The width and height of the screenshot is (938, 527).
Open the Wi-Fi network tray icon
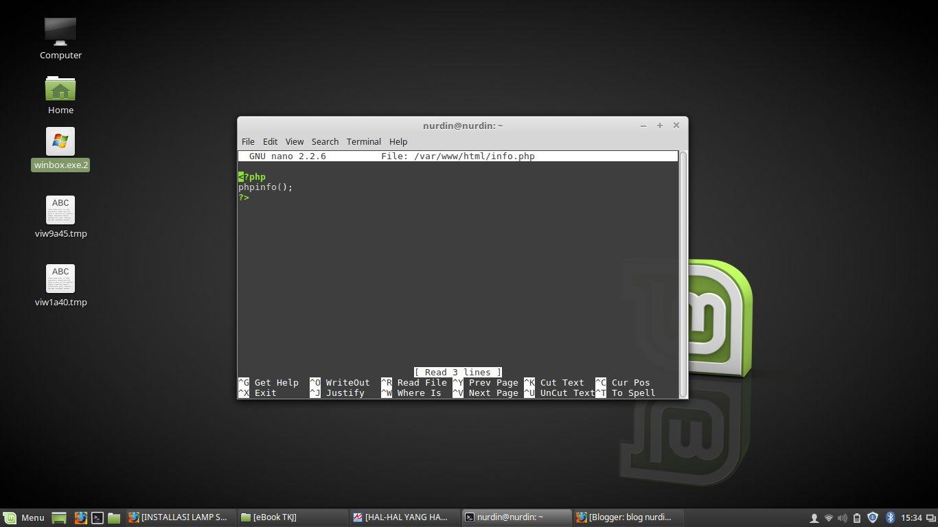829,518
